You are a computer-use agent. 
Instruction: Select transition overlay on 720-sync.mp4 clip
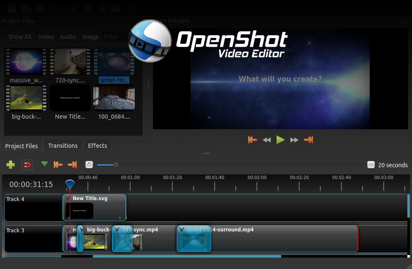[122, 239]
